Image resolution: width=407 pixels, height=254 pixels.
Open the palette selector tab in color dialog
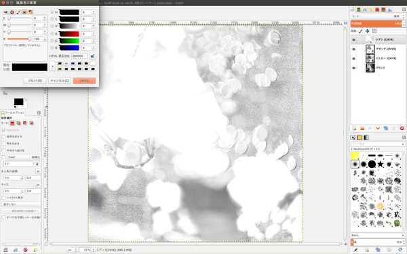pyautogui.click(x=31, y=12)
